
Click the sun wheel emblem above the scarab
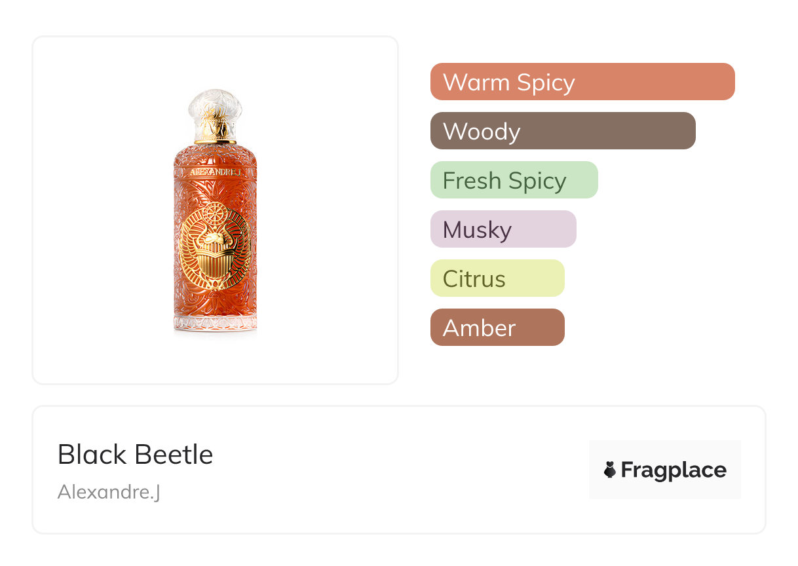214,214
